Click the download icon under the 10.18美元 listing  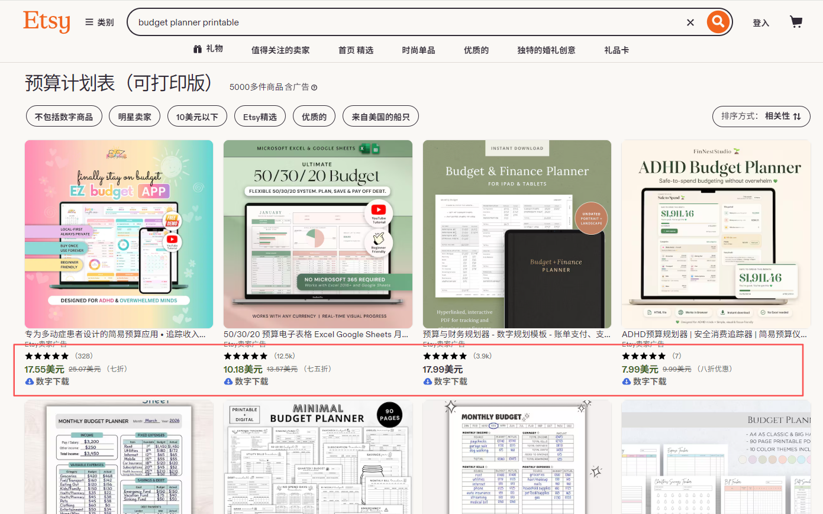(228, 382)
